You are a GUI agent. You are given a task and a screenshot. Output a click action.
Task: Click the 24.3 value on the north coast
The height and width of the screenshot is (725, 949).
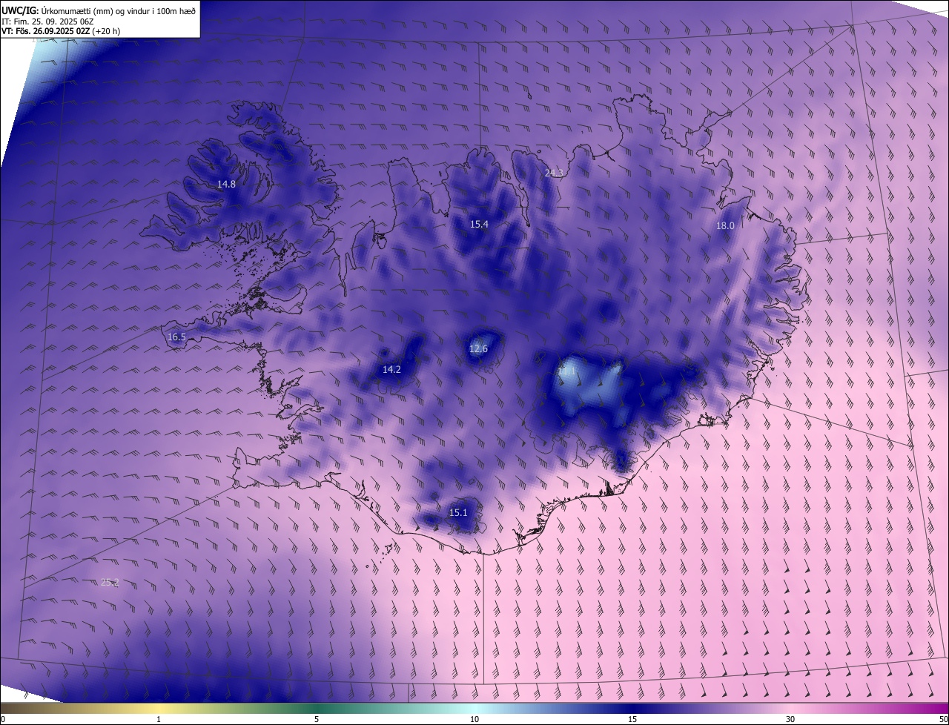point(554,173)
